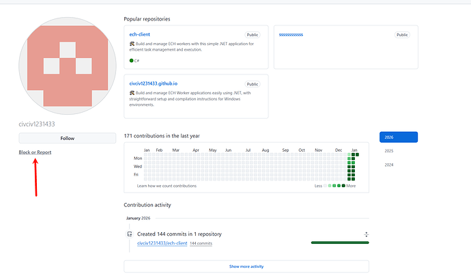471x276 pixels.
Task: Open civciv1231433.github.io repository
Action: point(153,83)
